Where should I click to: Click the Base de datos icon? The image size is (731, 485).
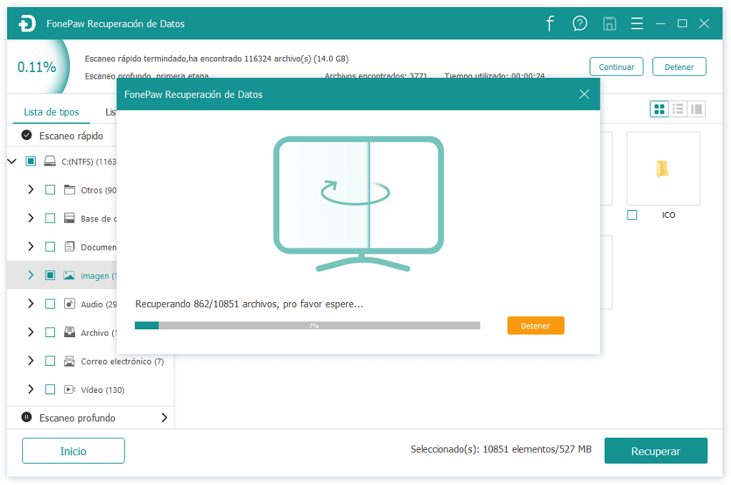click(x=69, y=219)
